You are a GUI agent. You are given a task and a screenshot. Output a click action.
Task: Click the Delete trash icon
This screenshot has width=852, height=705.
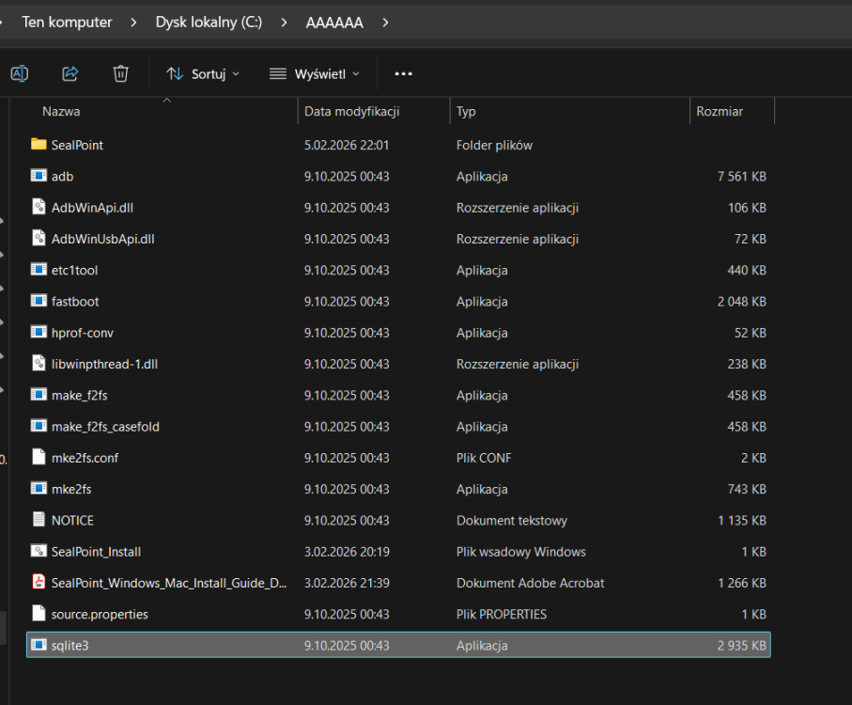[120, 73]
